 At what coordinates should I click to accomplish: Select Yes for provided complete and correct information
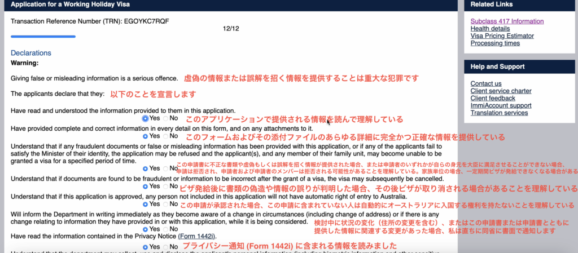[x=146, y=136]
